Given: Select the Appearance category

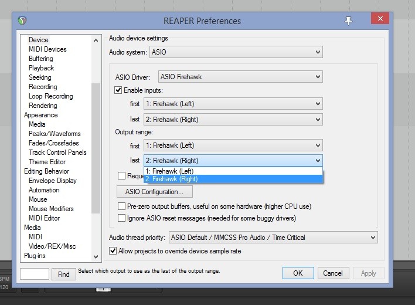Looking at the screenshot, I should (x=41, y=115).
